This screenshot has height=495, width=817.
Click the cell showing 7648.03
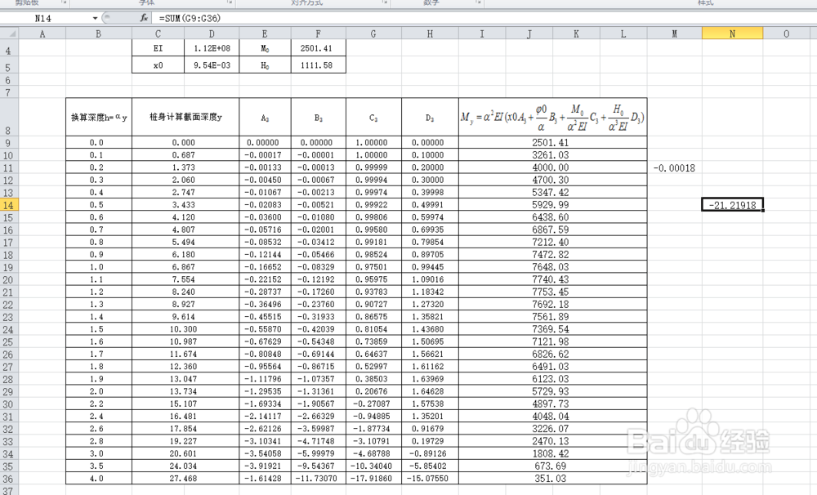(553, 267)
